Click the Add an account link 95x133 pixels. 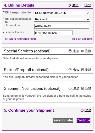(82, 39)
